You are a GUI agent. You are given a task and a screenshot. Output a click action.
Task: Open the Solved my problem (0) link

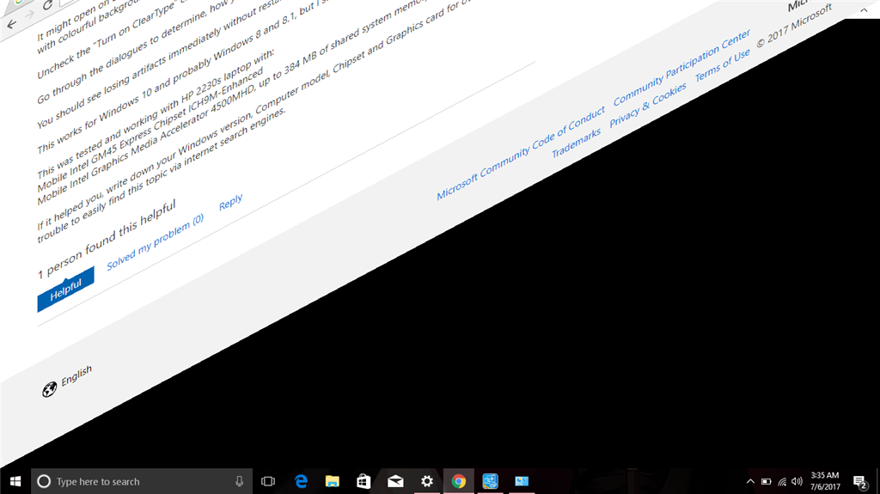click(x=156, y=241)
